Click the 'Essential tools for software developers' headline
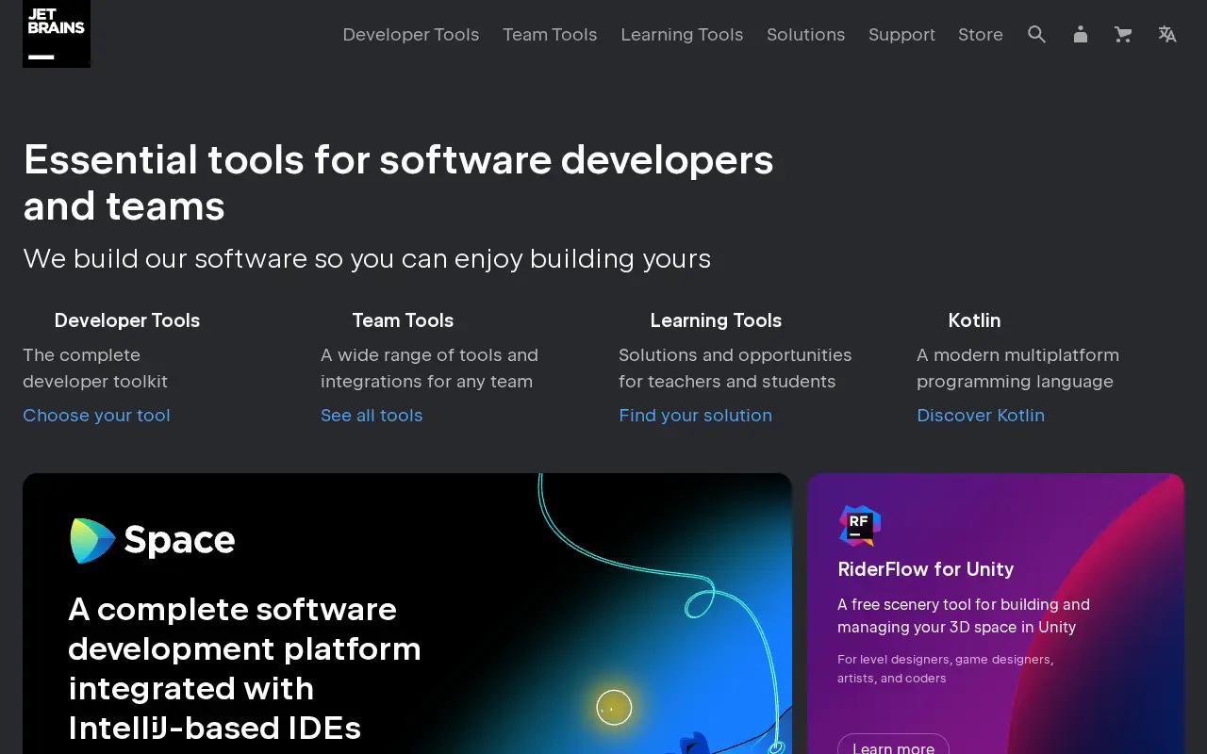 pos(398,183)
